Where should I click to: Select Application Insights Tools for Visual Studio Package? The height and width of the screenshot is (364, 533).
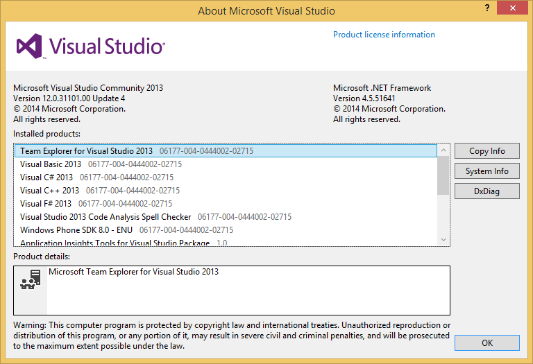click(115, 243)
